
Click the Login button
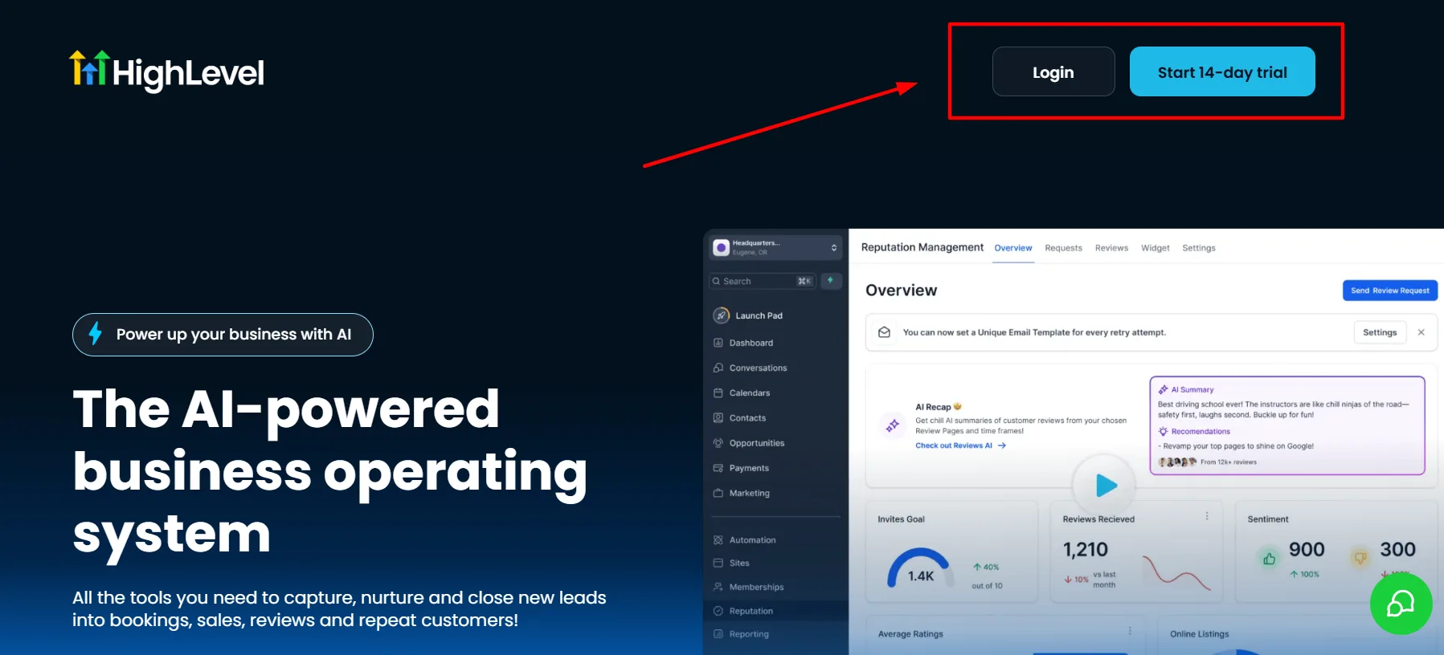pyautogui.click(x=1053, y=71)
